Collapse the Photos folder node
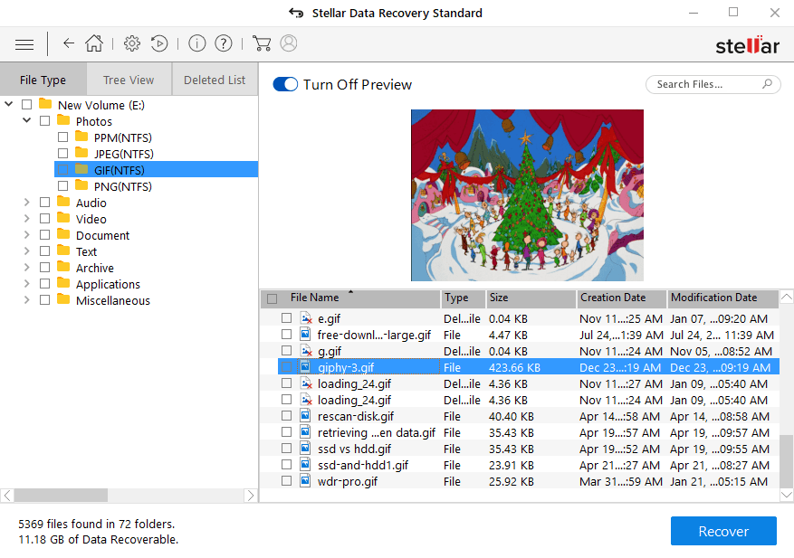Image resolution: width=794 pixels, height=558 pixels. click(26, 121)
